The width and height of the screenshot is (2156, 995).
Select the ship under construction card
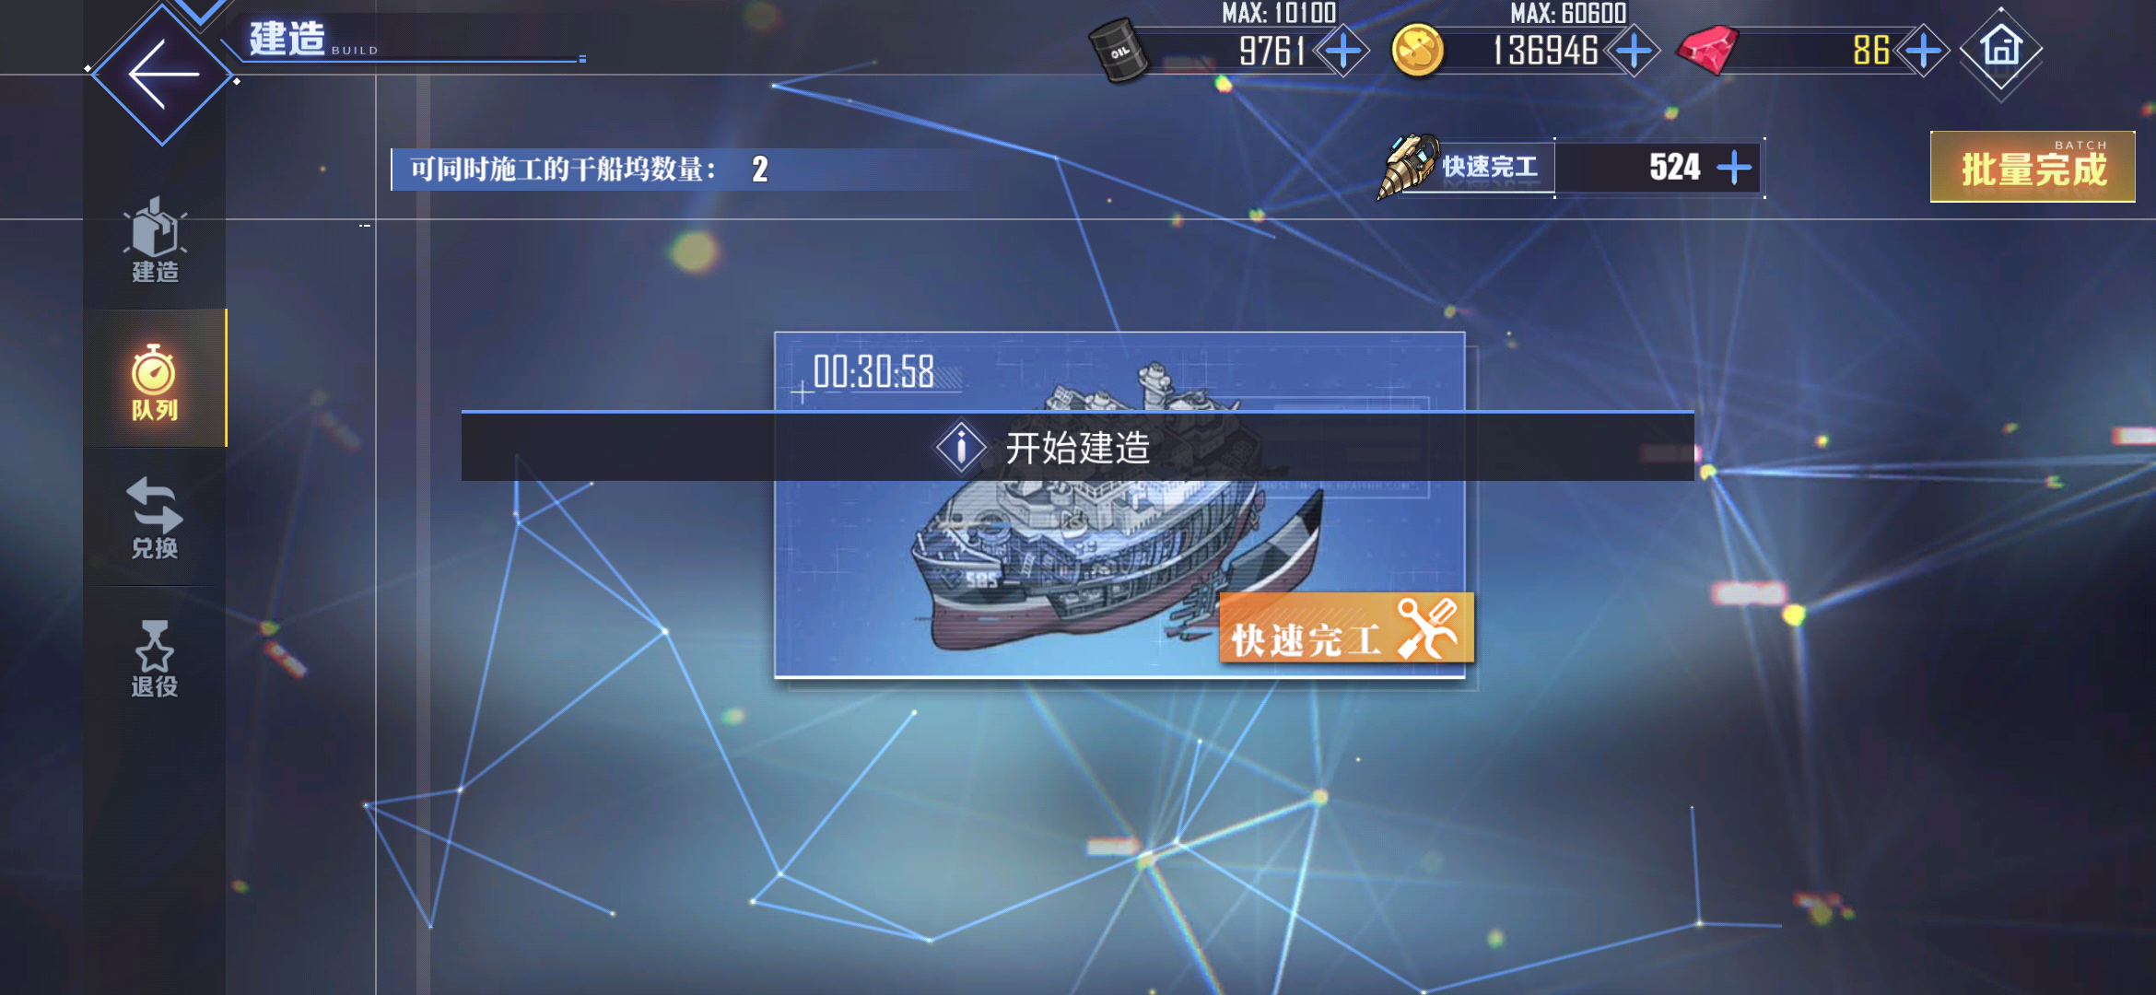[1119, 505]
